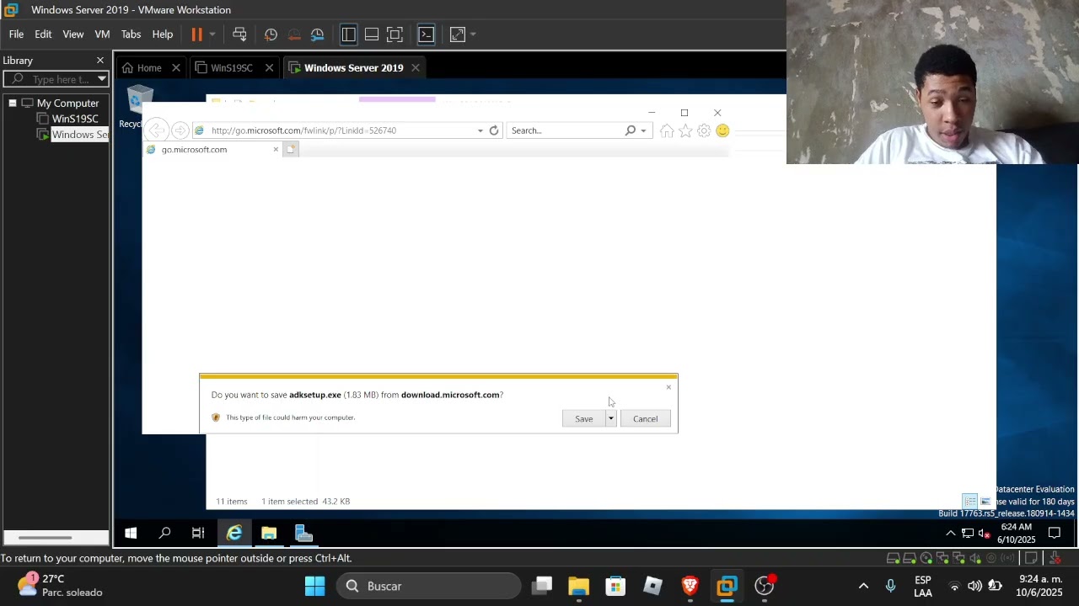This screenshot has width=1079, height=606.
Task: Open the VM menu
Action: pos(102,35)
